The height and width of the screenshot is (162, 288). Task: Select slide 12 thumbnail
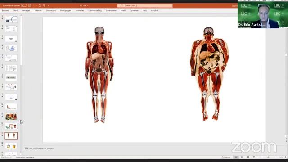(x=11, y=126)
